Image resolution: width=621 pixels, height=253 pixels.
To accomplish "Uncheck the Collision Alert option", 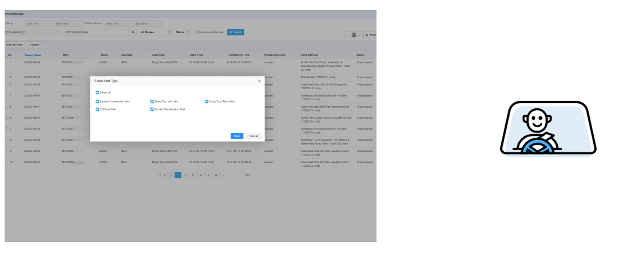I will click(97, 109).
